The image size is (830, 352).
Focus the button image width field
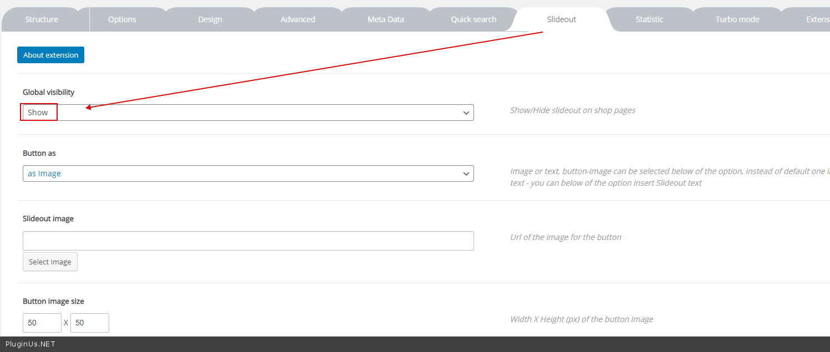click(42, 323)
